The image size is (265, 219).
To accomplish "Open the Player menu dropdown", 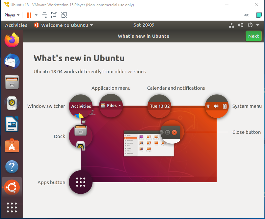I will [x=12, y=15].
